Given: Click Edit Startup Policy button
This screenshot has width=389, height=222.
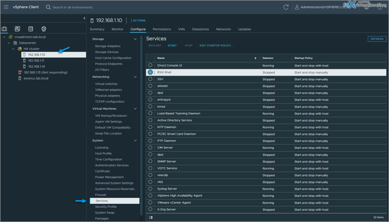Looking at the screenshot, I should tap(216, 46).
